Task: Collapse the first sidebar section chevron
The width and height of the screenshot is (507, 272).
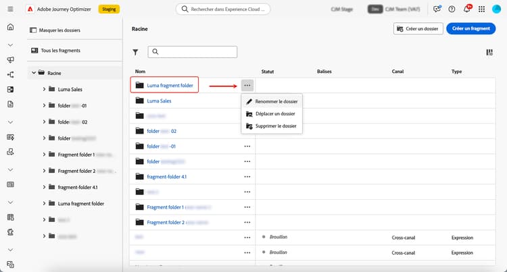Action: (x=10, y=45)
